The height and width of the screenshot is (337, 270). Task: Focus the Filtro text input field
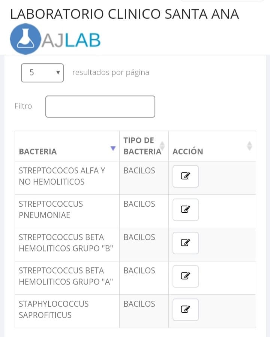pyautogui.click(x=100, y=106)
